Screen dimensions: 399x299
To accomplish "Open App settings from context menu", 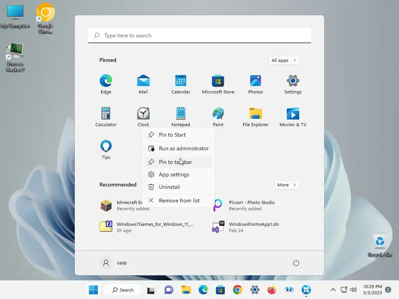I will pos(178,174).
